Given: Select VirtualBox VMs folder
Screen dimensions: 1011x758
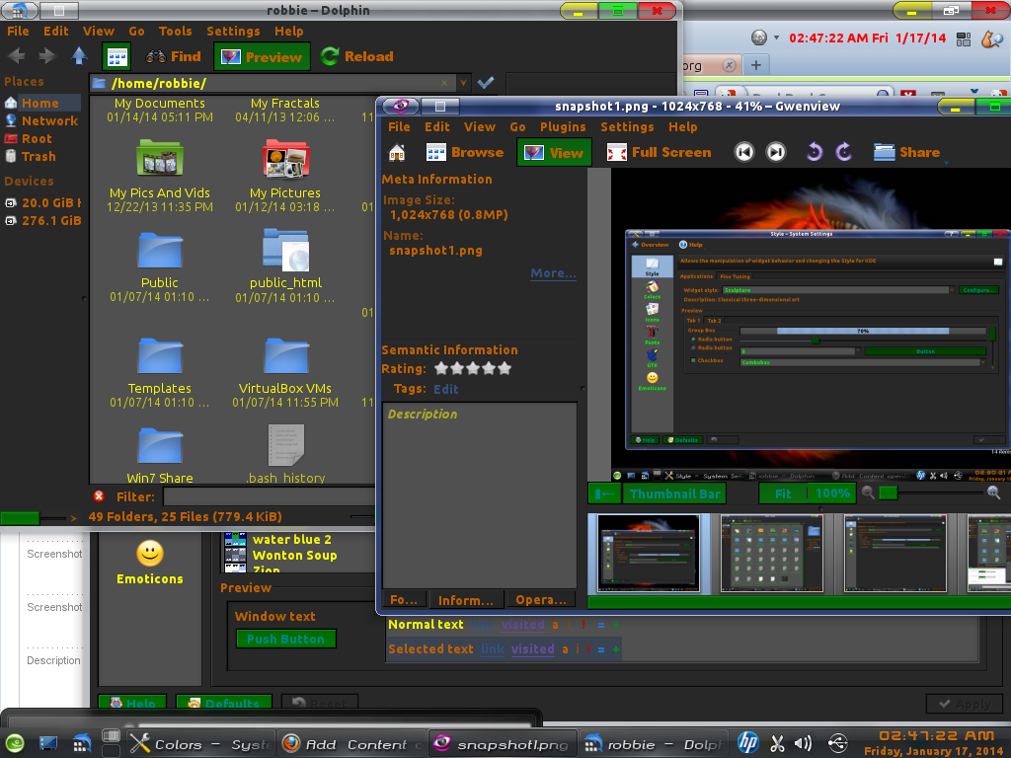Looking at the screenshot, I should [285, 372].
